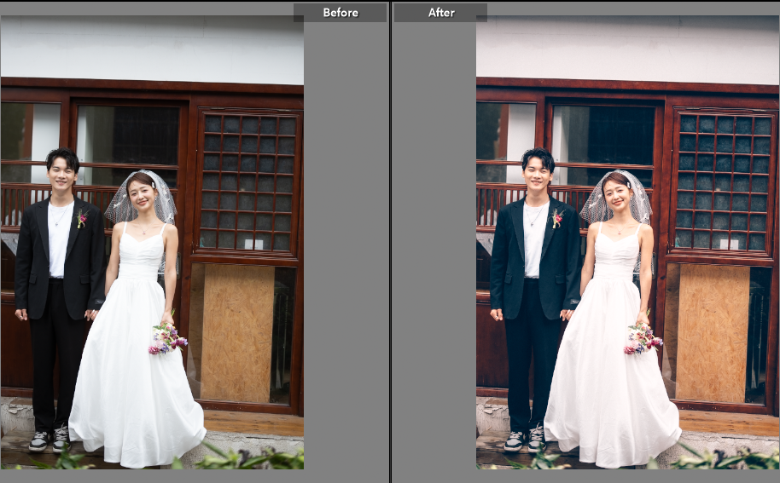
Task: Click the groom's boutonniere in After image
Action: click(557, 220)
